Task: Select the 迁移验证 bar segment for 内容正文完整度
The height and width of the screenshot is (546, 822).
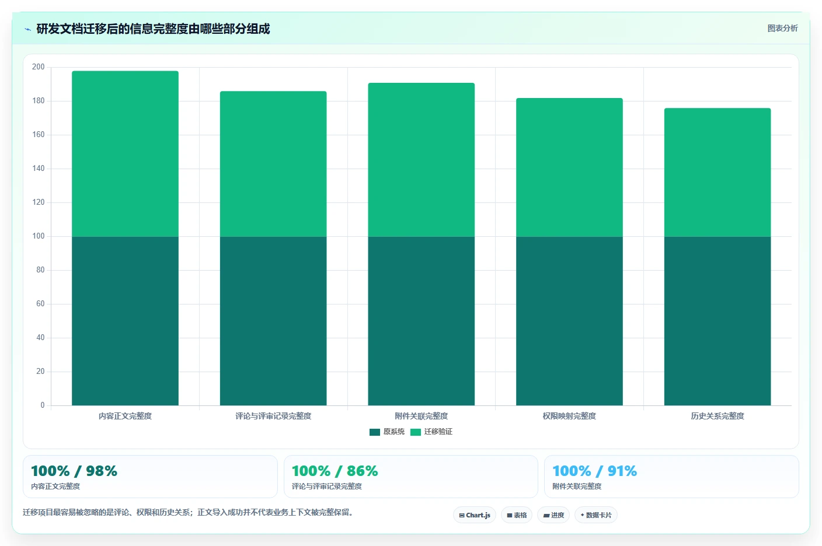Action: (125, 153)
